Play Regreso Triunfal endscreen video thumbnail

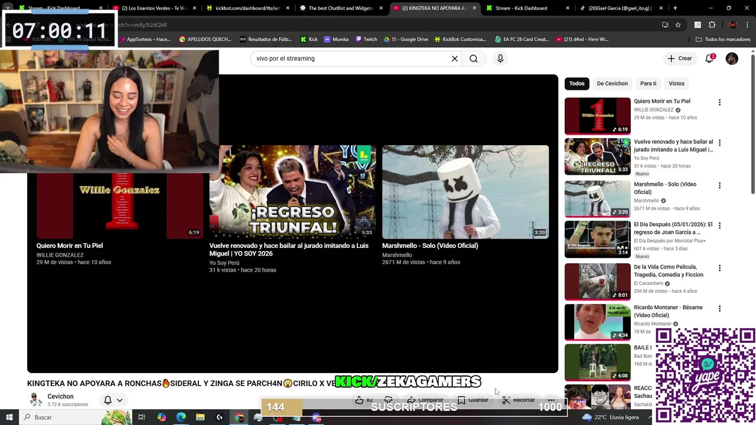coord(292,192)
